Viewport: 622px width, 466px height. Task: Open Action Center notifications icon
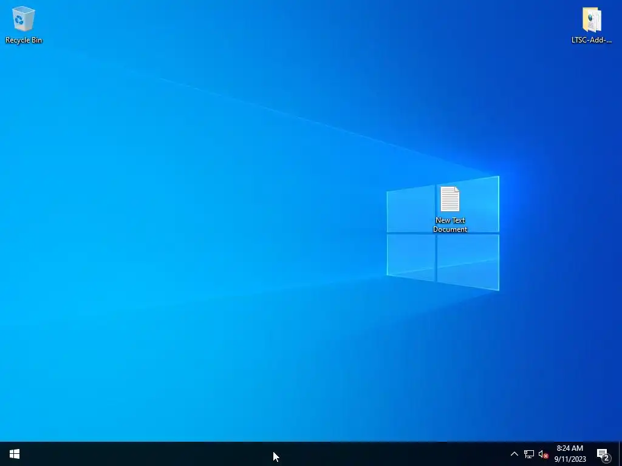(603, 454)
